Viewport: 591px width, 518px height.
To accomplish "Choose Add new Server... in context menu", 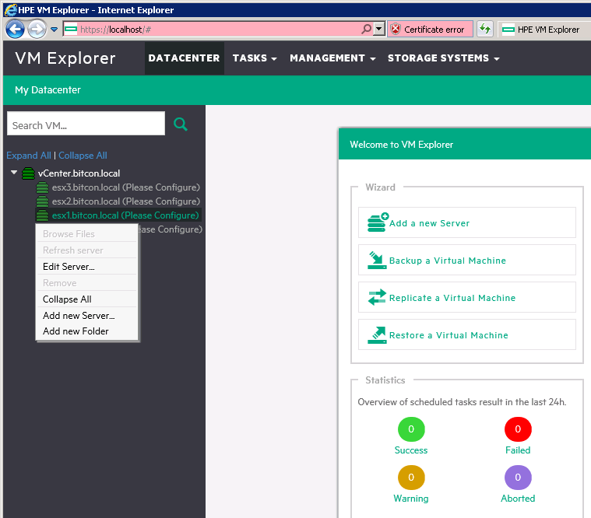I will click(x=86, y=316).
